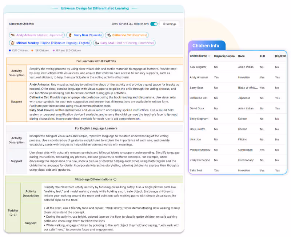
Task: Select Andy Anteater in the children table
Action: [199, 77]
